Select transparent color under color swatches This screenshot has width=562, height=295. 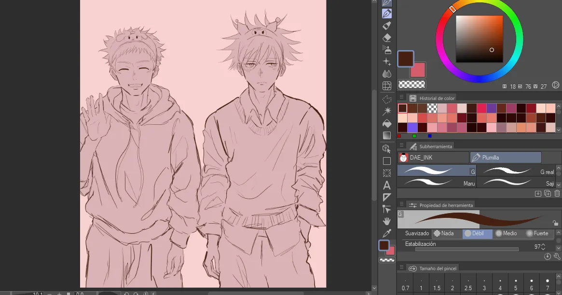tap(412, 84)
